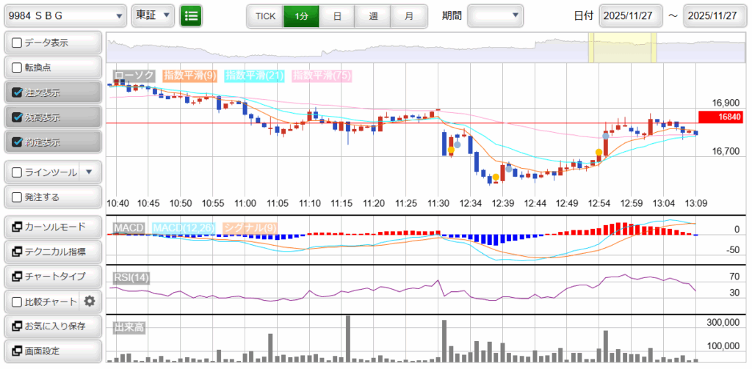Uncheck the 注文表示 checkbox

point(18,93)
